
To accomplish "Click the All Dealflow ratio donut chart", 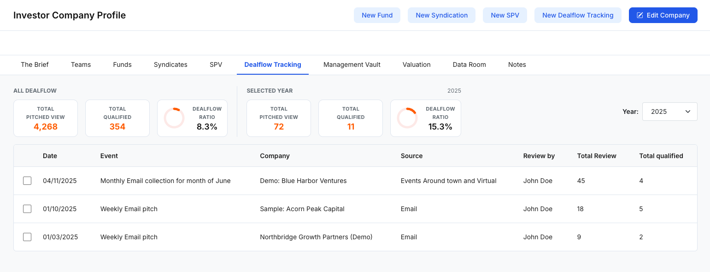I will click(174, 118).
